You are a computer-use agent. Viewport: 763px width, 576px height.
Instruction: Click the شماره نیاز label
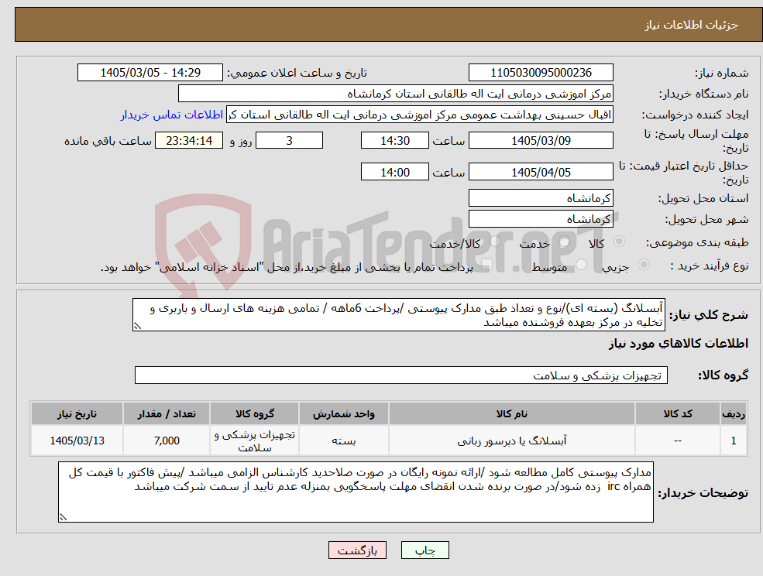[x=721, y=74]
